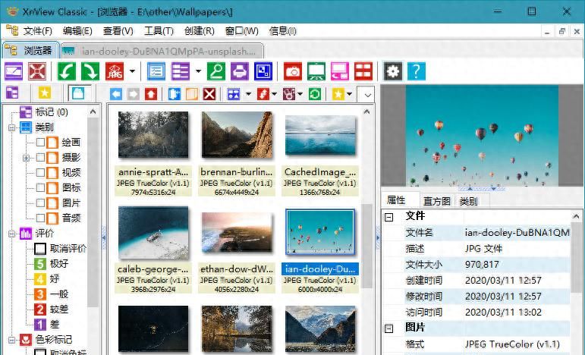Collapse the 色彩标记 tree node
This screenshot has height=355, width=585.
point(11,340)
